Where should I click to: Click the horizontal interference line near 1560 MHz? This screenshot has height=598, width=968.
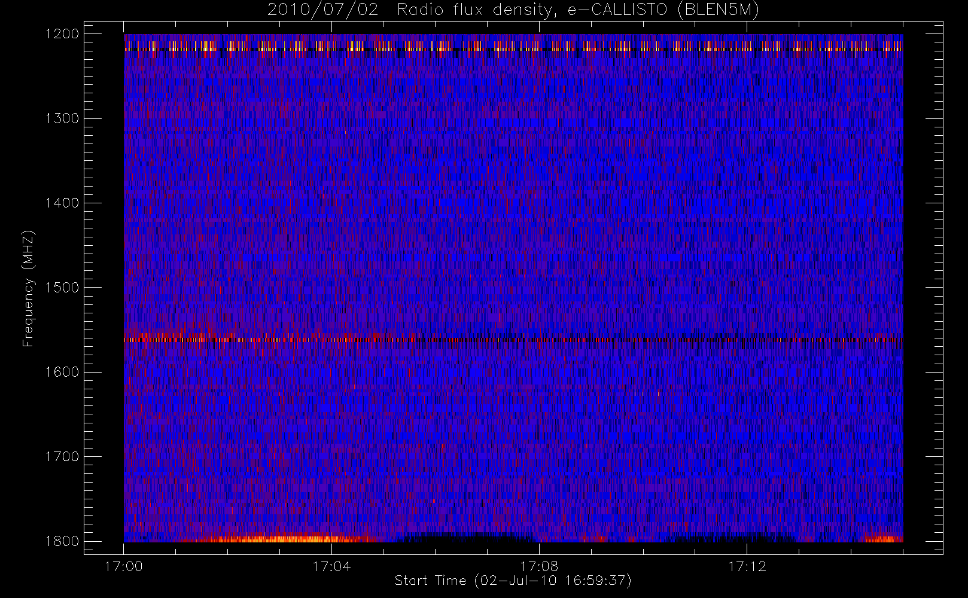[x=513, y=340]
